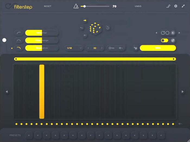The height and width of the screenshot is (142, 190).
Task: Select backward play direction arrow
Action: pyautogui.click(x=85, y=35)
